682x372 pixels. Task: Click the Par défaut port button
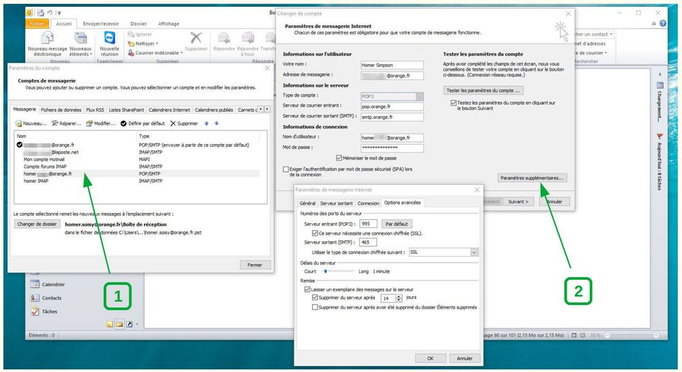click(x=396, y=224)
